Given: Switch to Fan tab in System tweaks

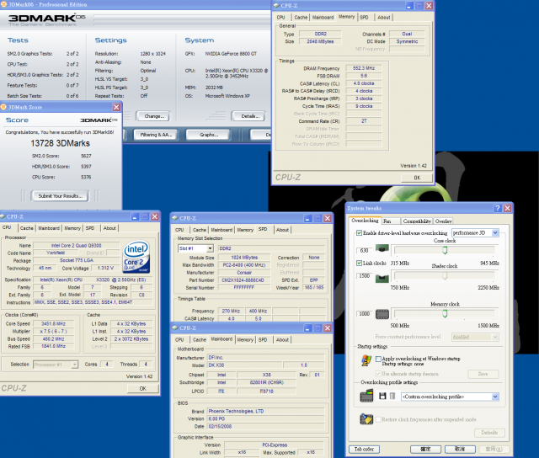Looking at the screenshot, I should [391, 221].
